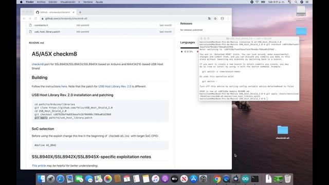Open Notification Center icon in menu bar
This screenshot has width=329, height=185.
click(307, 2)
